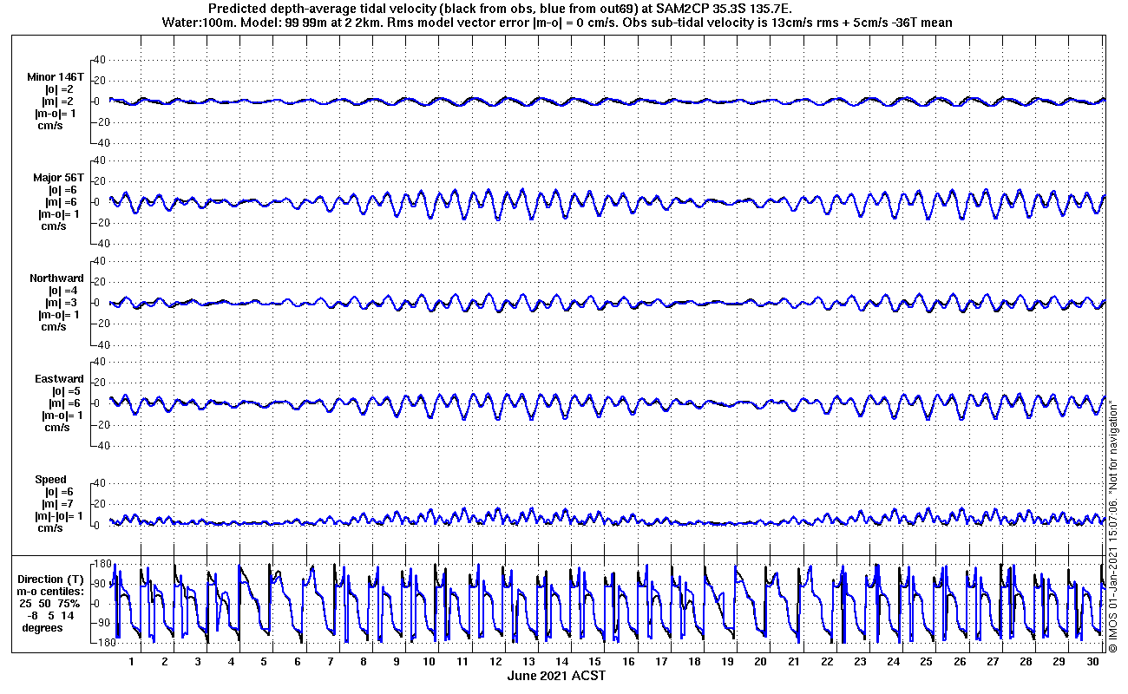The width and height of the screenshot is (1128, 694).
Task: Click the day '30' label on the date axis
Action: point(1093,661)
